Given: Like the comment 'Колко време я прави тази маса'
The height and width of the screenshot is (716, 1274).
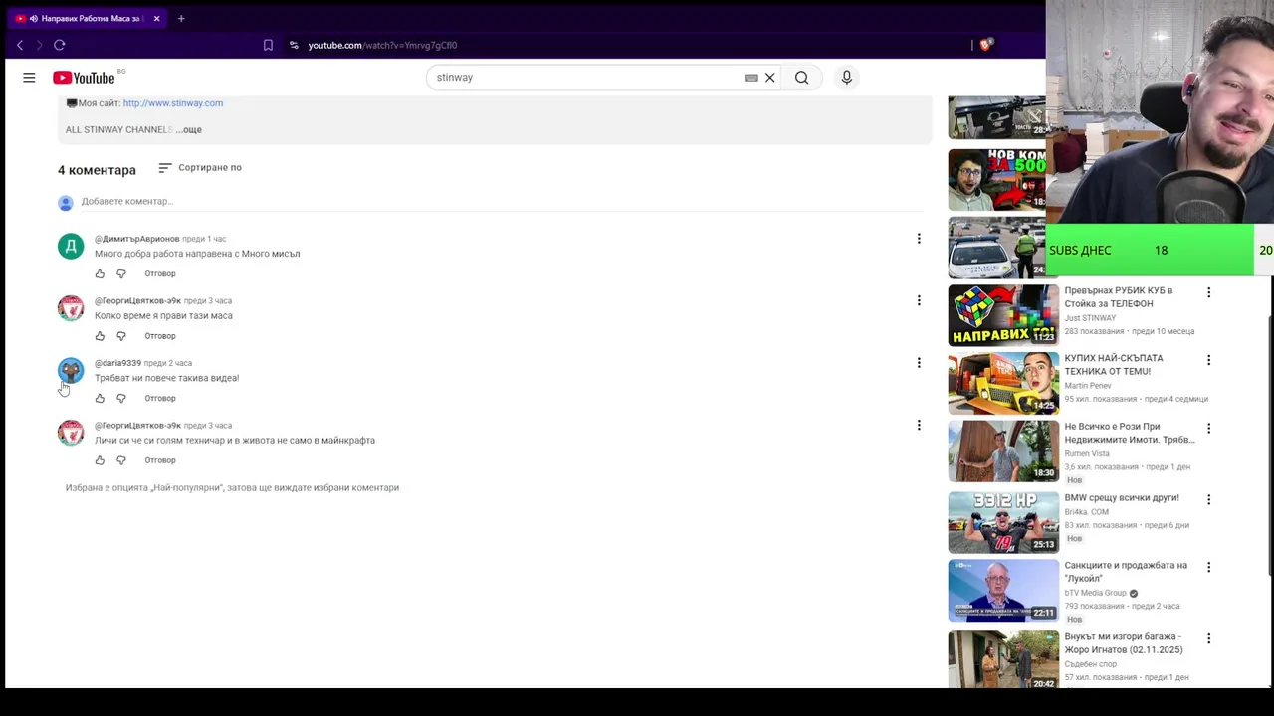Looking at the screenshot, I should (x=100, y=336).
